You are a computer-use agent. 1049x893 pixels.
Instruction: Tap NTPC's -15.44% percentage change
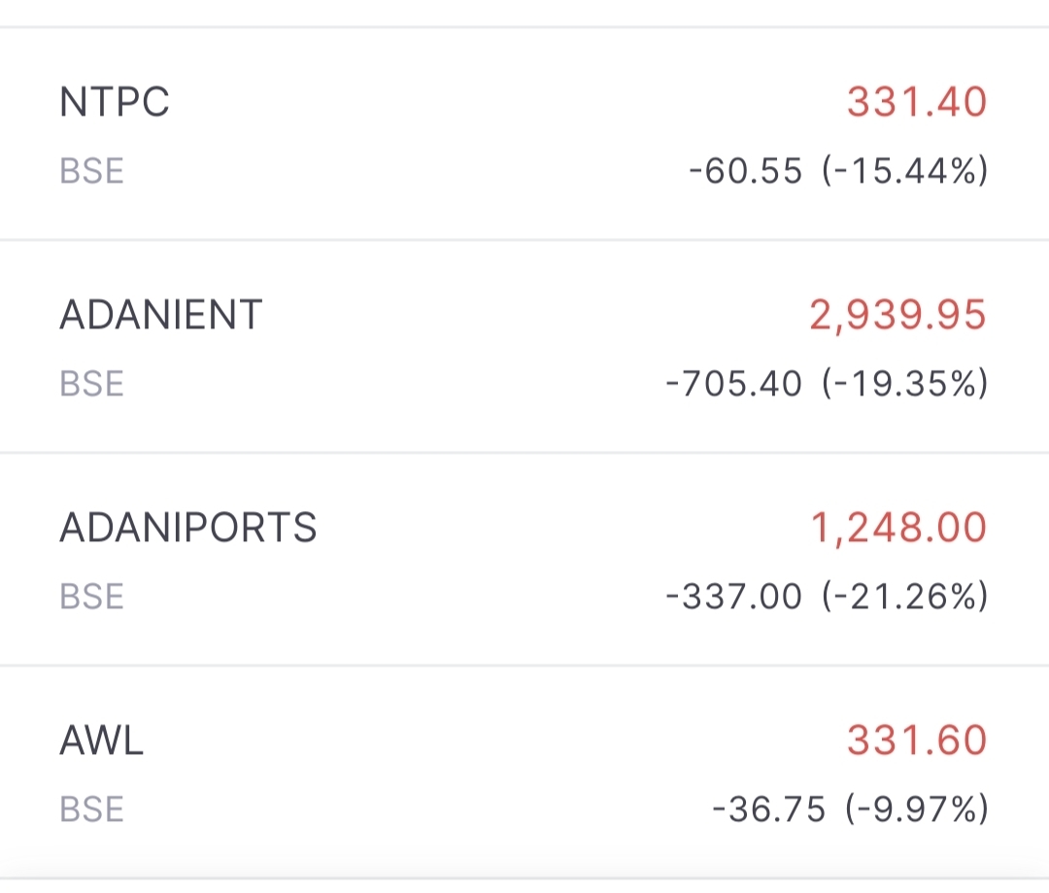904,171
